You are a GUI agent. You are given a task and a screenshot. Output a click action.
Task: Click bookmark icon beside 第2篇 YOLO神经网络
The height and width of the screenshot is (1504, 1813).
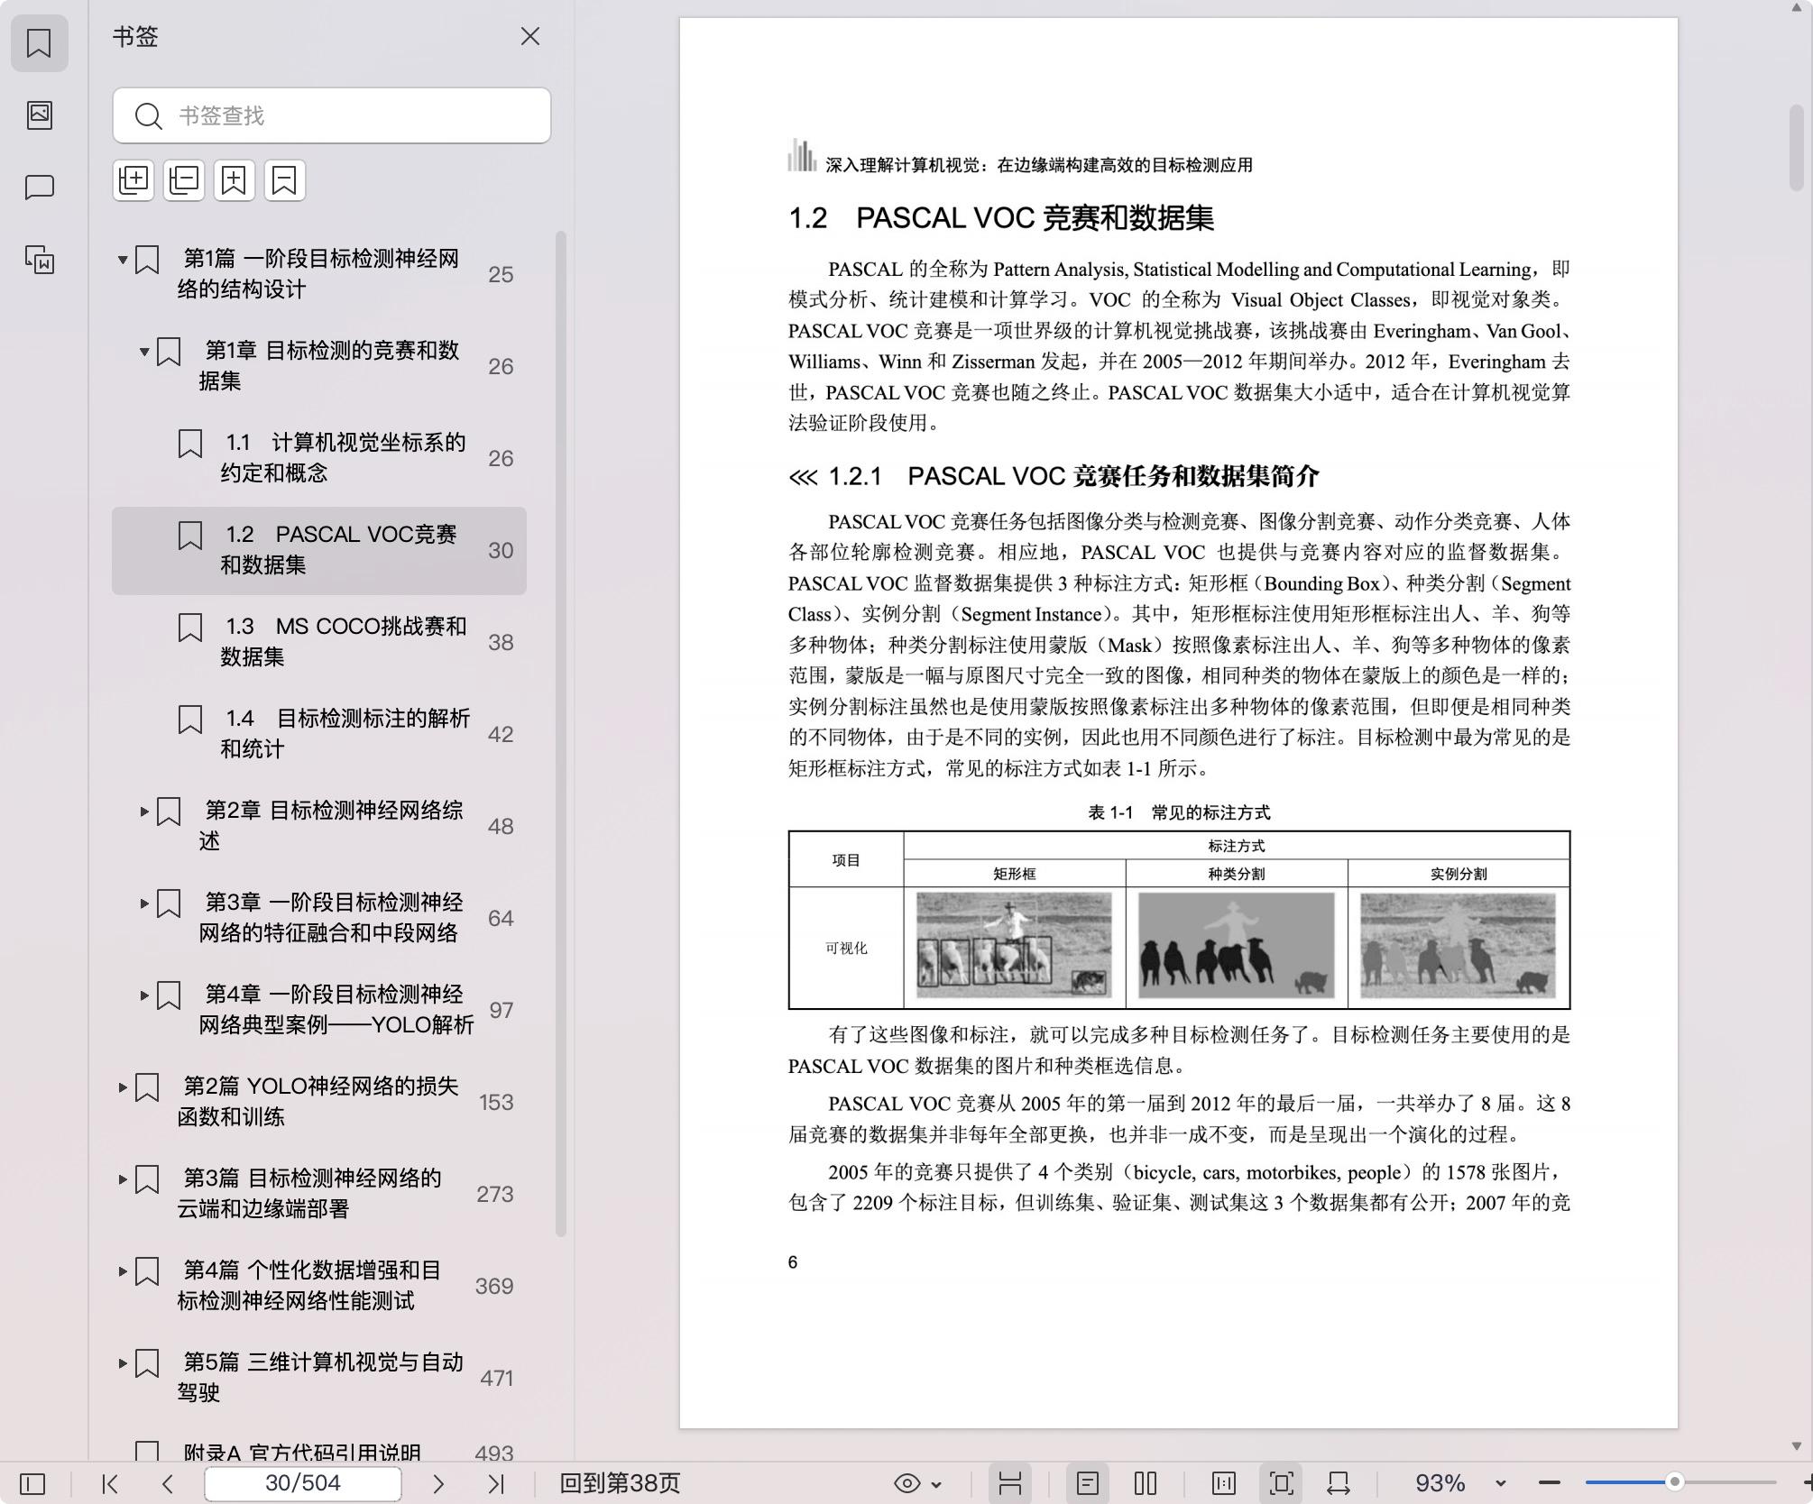point(146,1087)
